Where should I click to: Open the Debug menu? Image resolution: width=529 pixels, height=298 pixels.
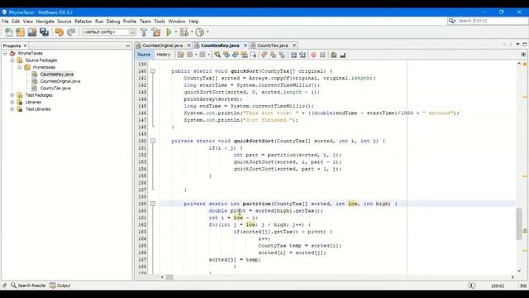(113, 22)
